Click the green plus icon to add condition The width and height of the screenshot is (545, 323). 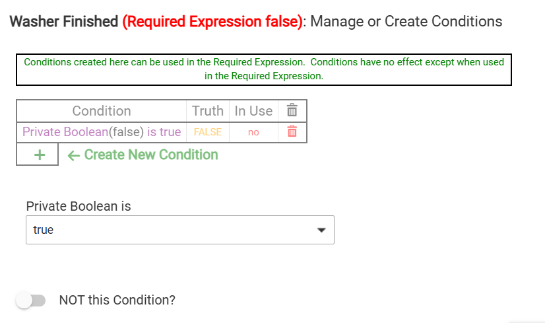[40, 155]
